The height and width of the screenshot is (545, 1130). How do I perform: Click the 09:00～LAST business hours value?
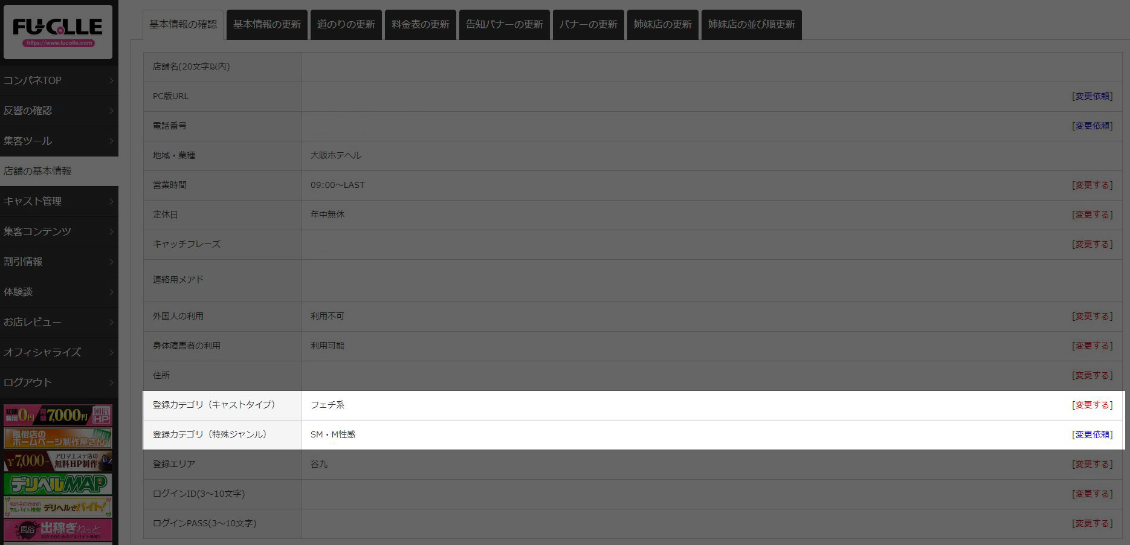[x=338, y=185]
